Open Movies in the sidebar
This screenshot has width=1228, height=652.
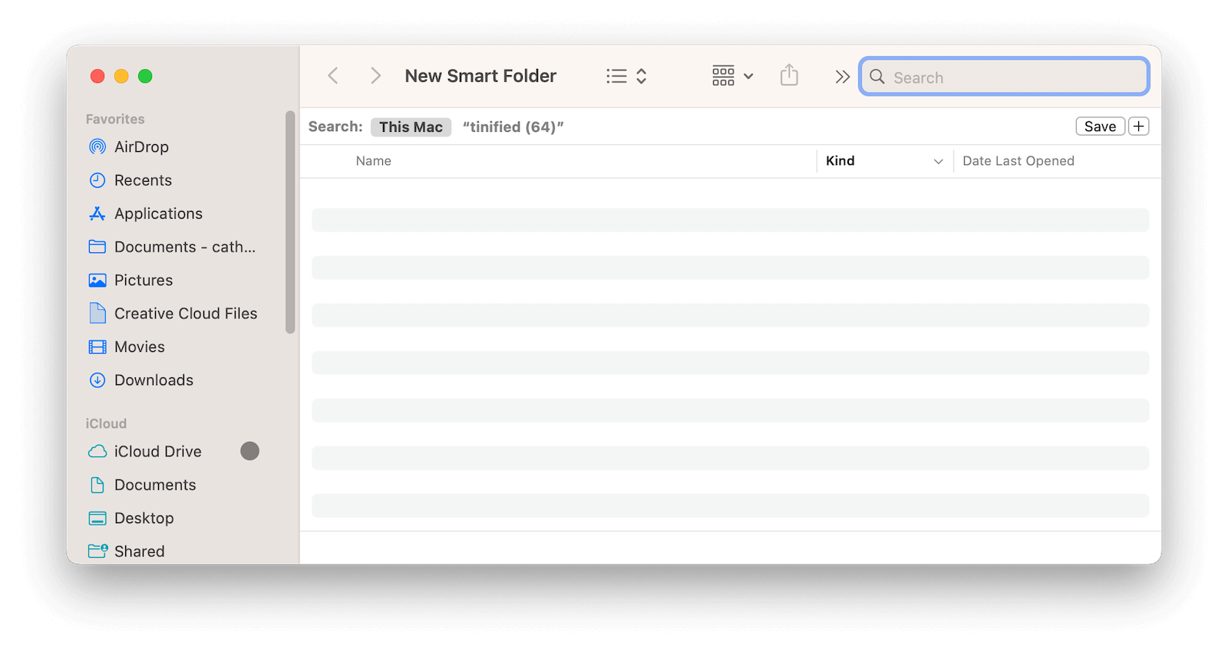[139, 347]
